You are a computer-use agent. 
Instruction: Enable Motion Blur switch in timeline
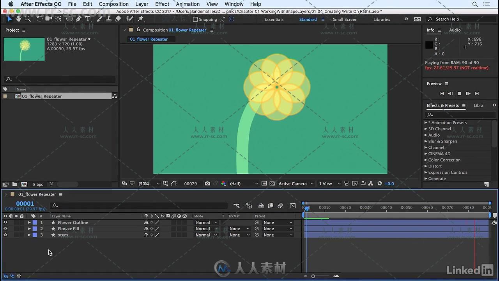pos(280,206)
